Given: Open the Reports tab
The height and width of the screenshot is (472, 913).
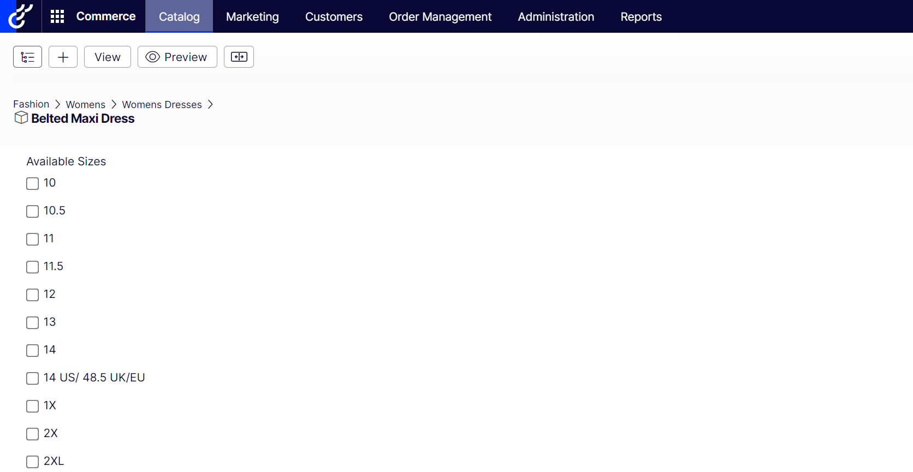Looking at the screenshot, I should click(641, 16).
